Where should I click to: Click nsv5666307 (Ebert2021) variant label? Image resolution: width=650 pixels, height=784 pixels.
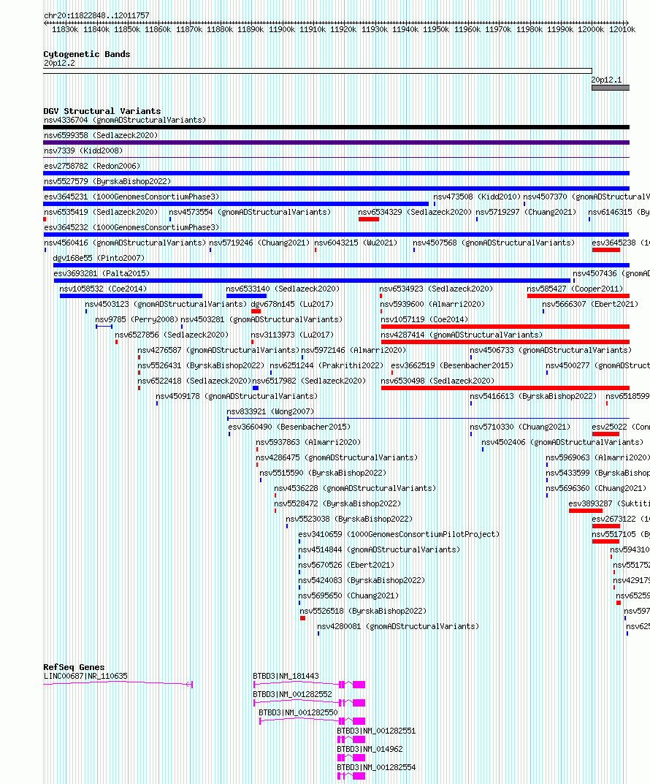click(x=591, y=304)
